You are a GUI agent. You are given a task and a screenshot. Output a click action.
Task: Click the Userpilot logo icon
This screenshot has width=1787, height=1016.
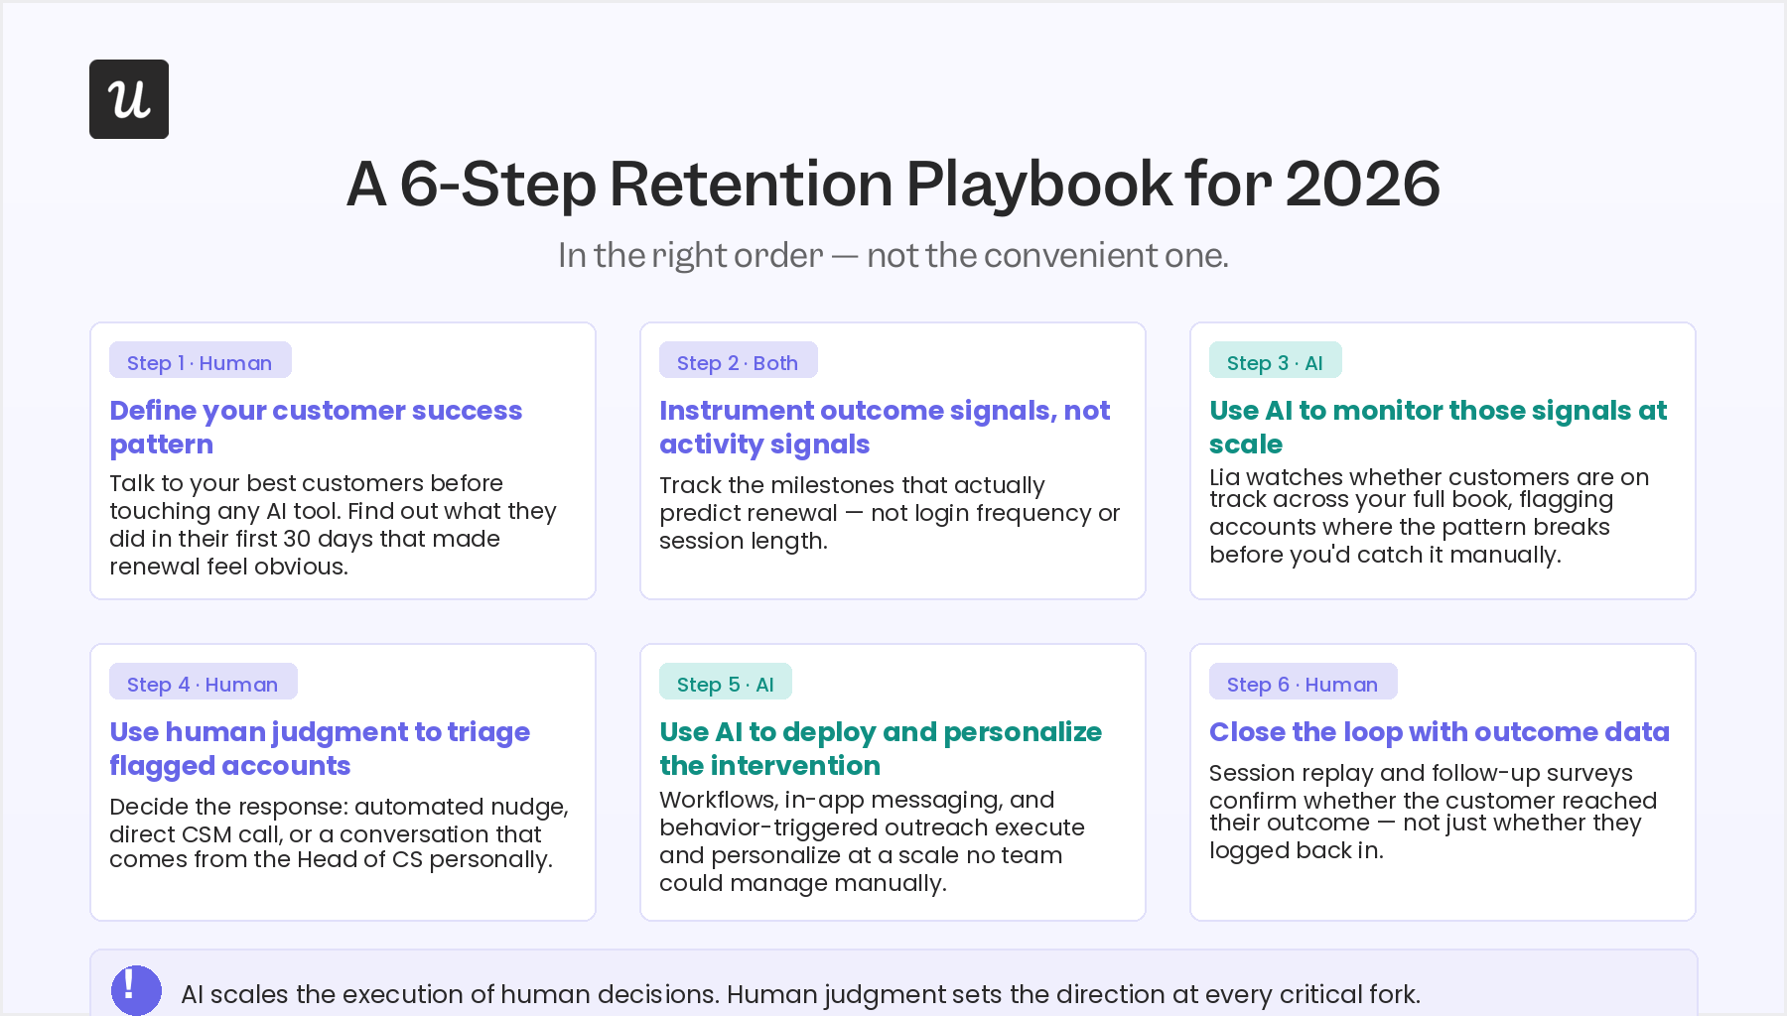(129, 99)
